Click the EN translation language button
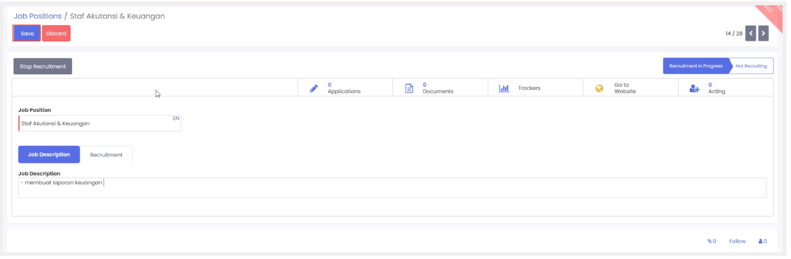791x259 pixels. pos(176,118)
